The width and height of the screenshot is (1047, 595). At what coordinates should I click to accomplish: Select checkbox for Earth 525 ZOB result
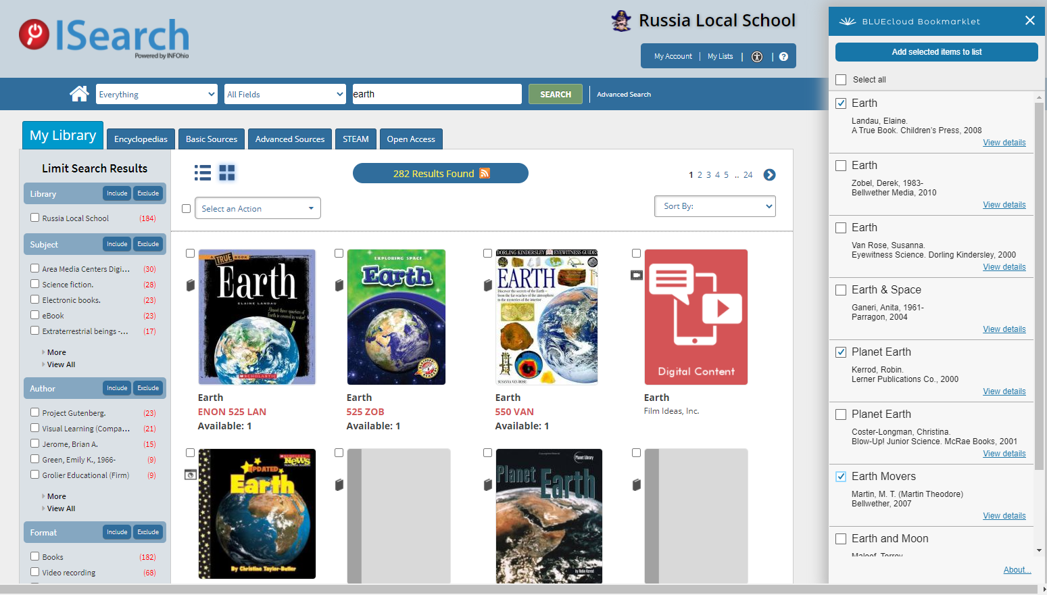(x=339, y=254)
